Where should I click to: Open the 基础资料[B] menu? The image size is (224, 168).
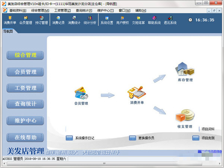click(18, 10)
